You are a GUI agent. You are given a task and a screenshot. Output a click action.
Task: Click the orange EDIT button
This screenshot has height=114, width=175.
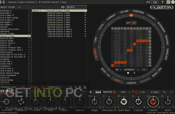[x=118, y=80]
